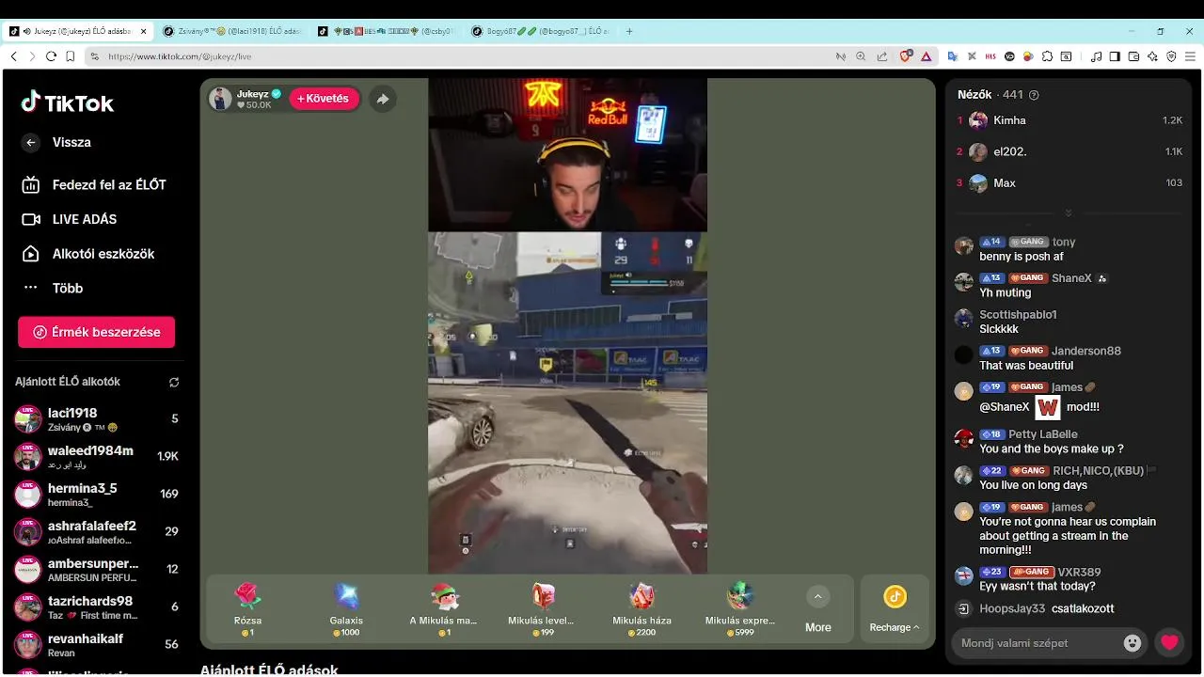This screenshot has height=677, width=1204.
Task: Select ashrafalafeef2 avatar thumbnail
Action: pos(28,532)
